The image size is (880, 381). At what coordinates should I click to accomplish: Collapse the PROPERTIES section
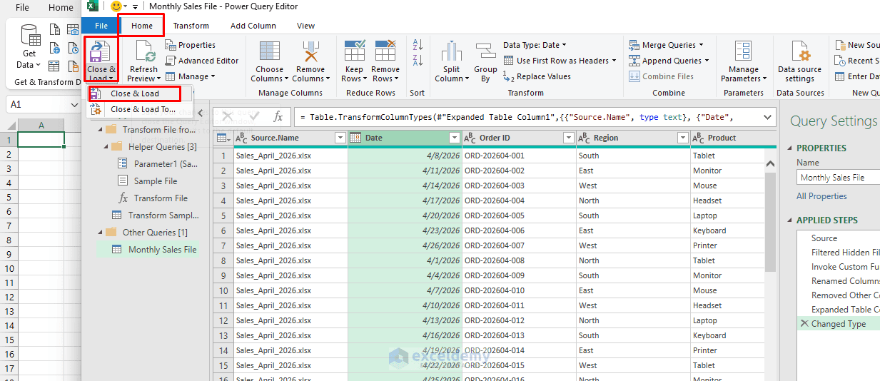tap(790, 148)
